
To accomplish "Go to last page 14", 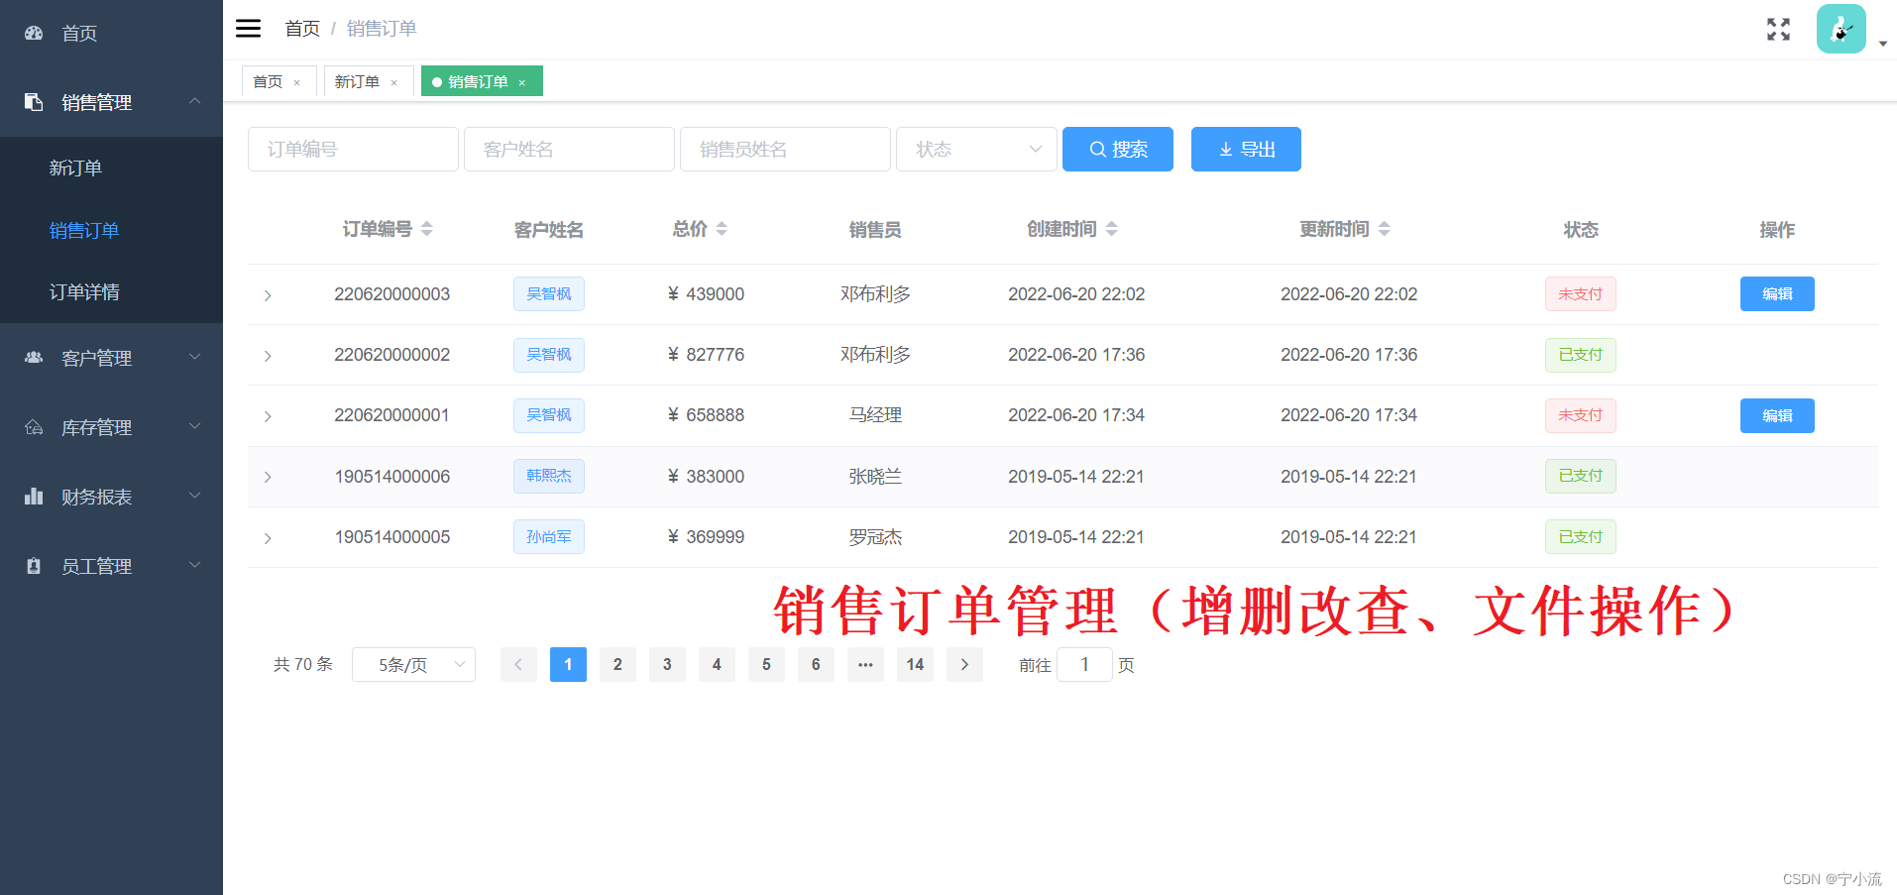I will click(x=915, y=665).
